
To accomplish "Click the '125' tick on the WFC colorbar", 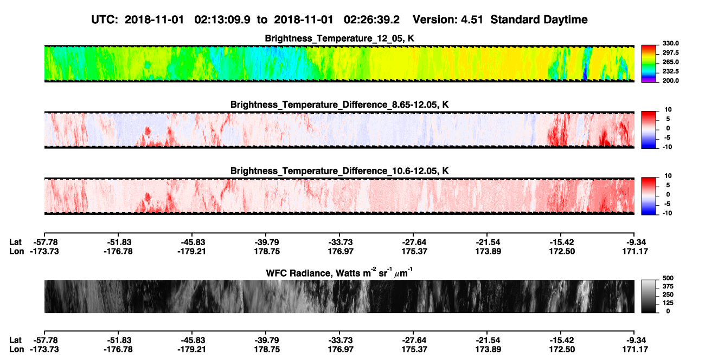I will (668, 303).
